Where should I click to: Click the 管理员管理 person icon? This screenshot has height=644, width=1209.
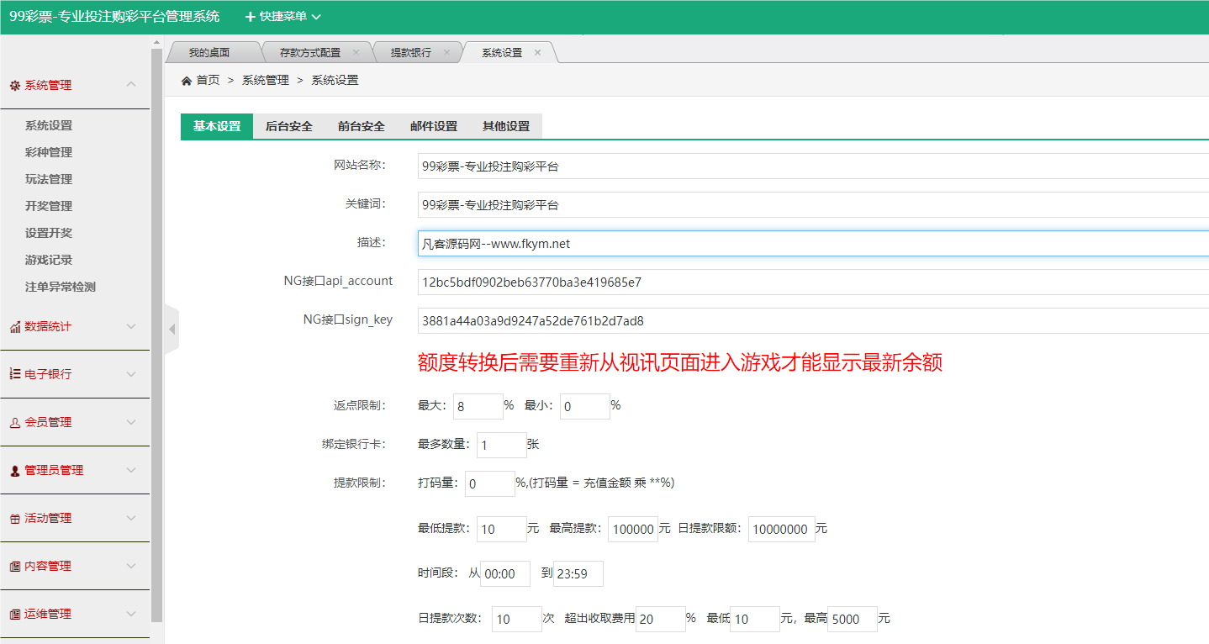pyautogui.click(x=14, y=471)
